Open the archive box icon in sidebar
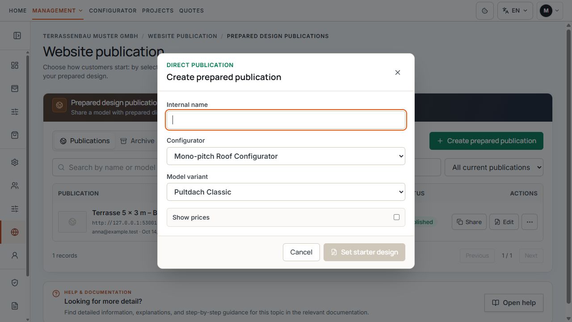572x322 pixels. (x=15, y=89)
